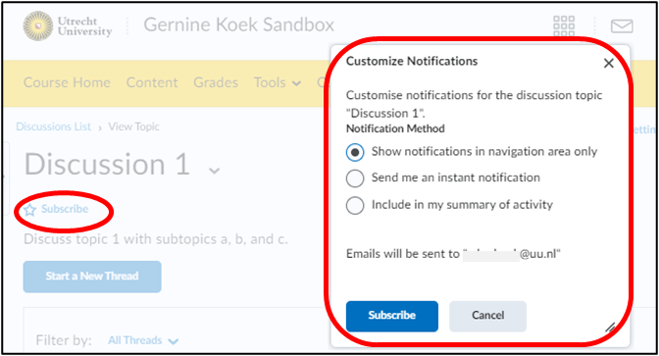Close the Customize Notifications dialog
This screenshot has width=659, height=356.
click(609, 64)
